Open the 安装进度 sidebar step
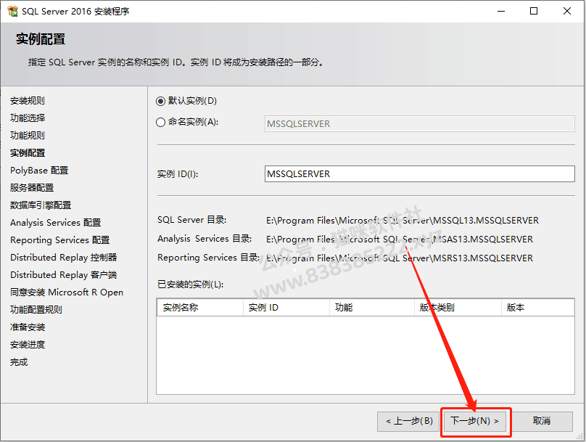586x442 pixels. 28,345
